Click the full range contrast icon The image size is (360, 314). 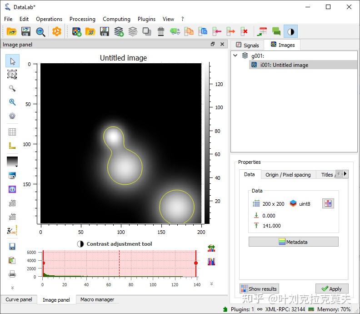pyautogui.click(x=211, y=248)
